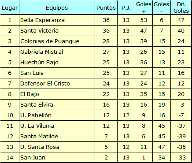Click the Goles + header cell

pyautogui.click(x=144, y=7)
